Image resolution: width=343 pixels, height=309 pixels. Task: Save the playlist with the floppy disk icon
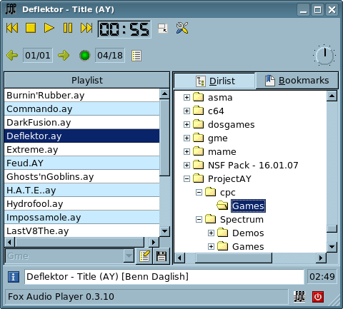click(161, 256)
